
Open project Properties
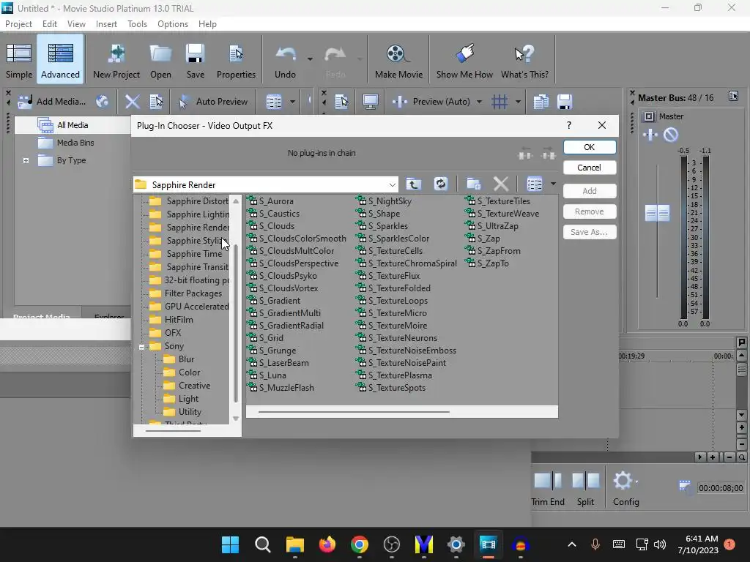tap(236, 60)
